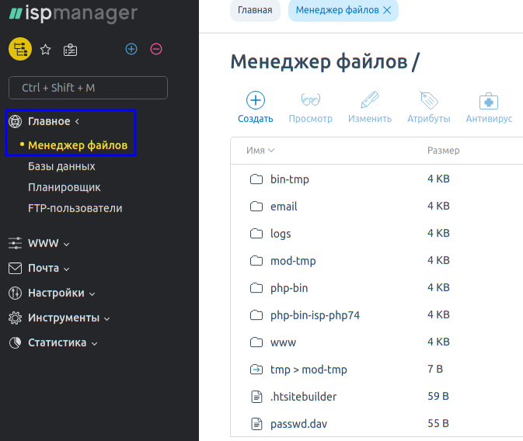The image size is (523, 441).
Task: Select the php-bin-isp-php74 folder name
Action: click(x=316, y=316)
